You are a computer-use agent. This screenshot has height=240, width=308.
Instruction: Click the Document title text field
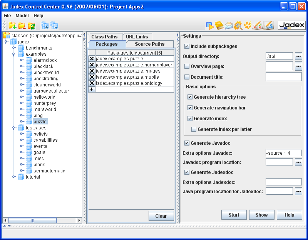tap(284, 77)
